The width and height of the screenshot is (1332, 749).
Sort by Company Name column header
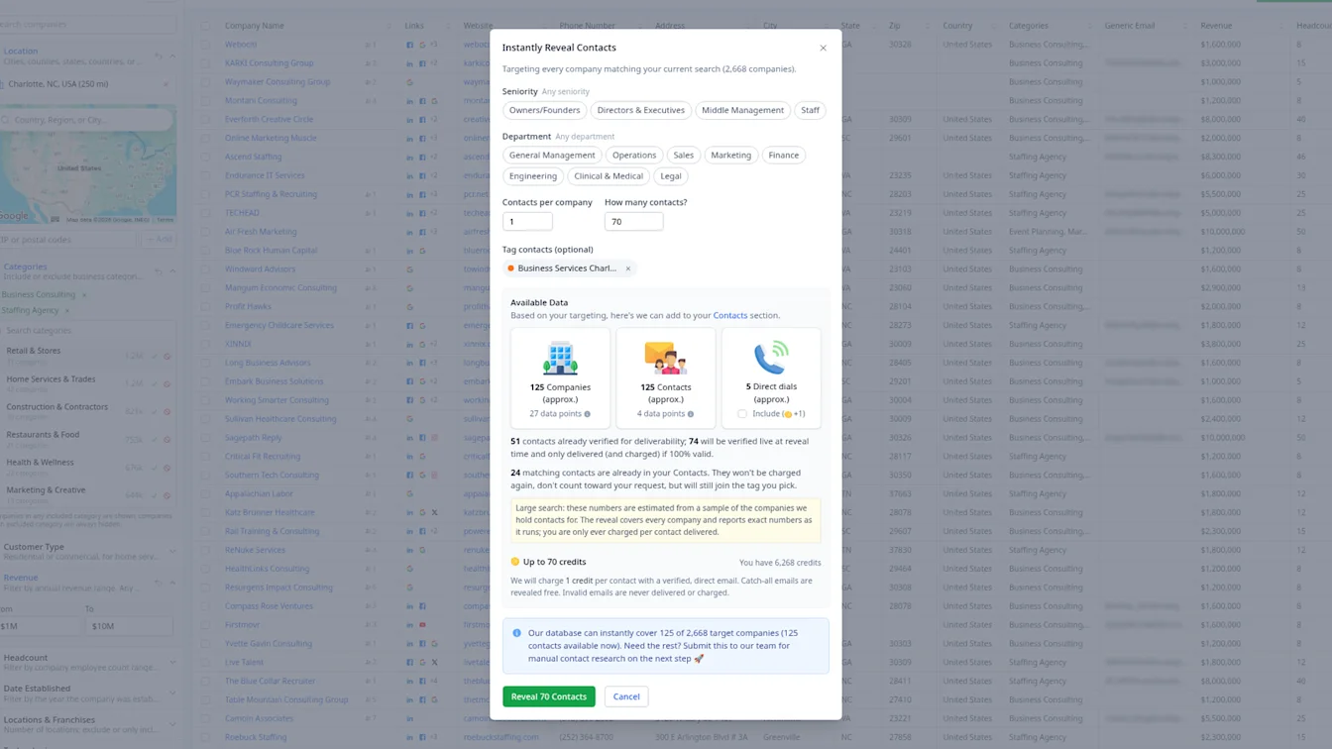pos(255,26)
